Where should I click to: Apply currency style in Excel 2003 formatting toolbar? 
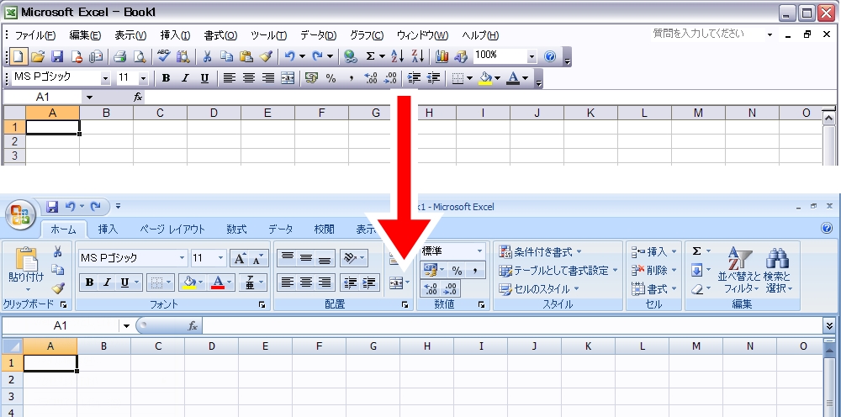(311, 78)
